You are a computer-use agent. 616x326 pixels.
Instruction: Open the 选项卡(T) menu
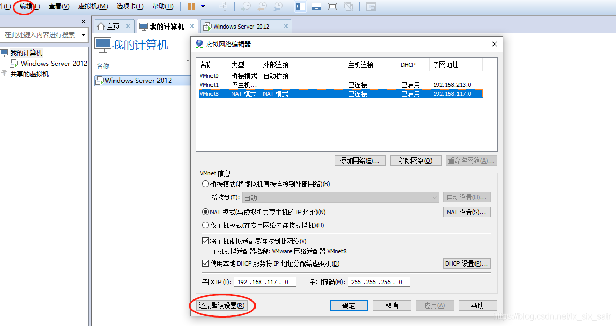pos(130,6)
